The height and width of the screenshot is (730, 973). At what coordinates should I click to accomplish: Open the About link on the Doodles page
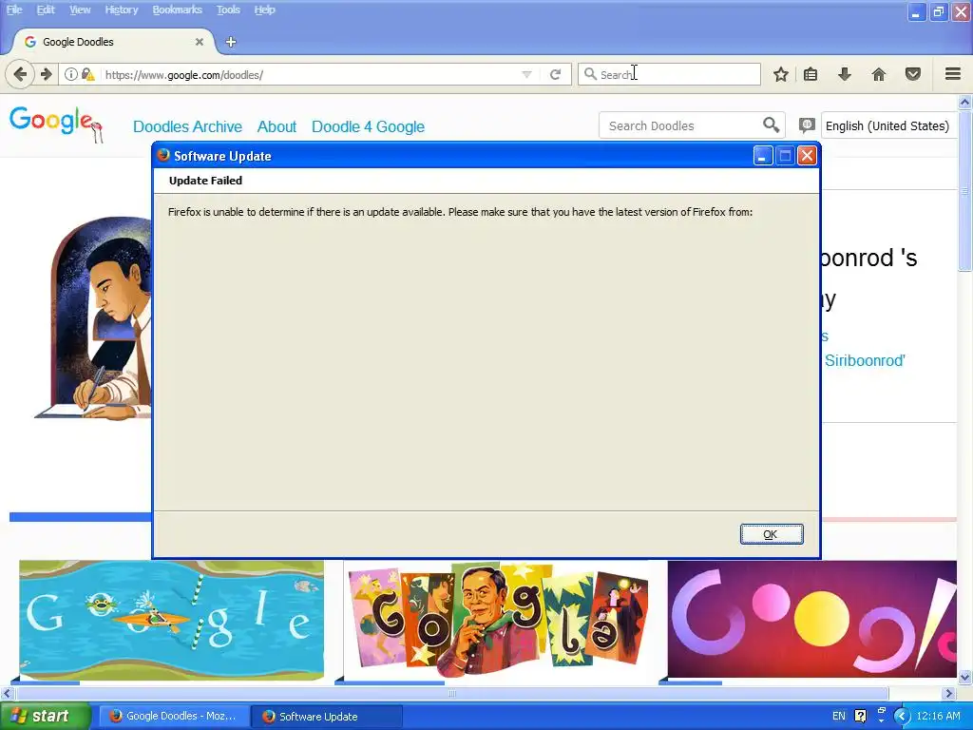point(277,126)
